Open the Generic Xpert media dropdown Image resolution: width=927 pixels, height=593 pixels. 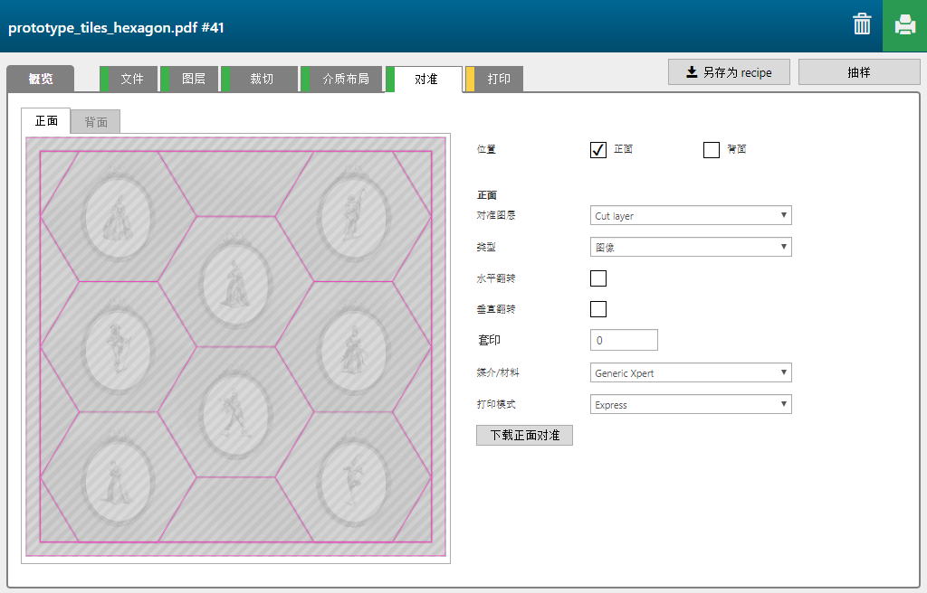pyautogui.click(x=691, y=372)
